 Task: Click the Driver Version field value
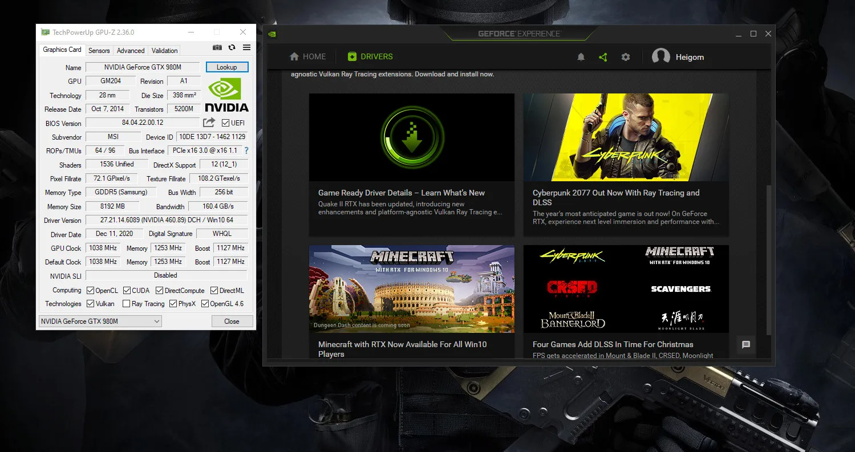tap(167, 220)
